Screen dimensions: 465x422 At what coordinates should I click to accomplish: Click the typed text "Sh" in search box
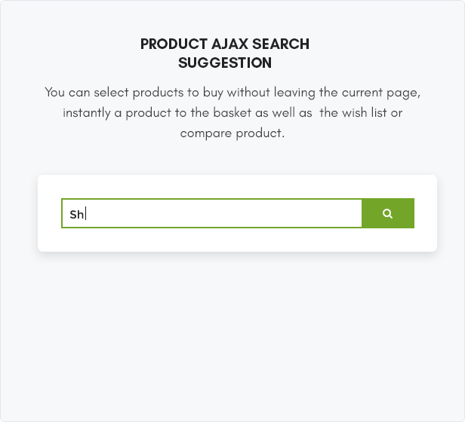click(76, 215)
